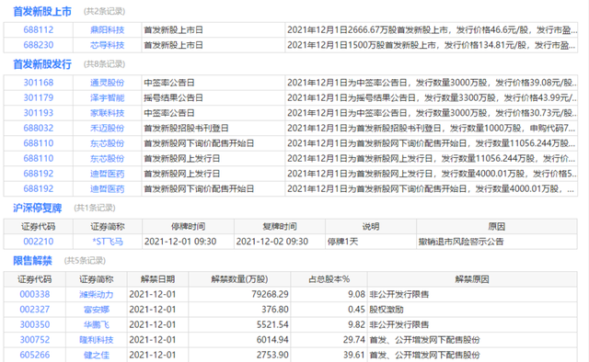Screen dimensions: 589x362
Task: Click the 复牌时间 column header
Action: [x=280, y=227]
